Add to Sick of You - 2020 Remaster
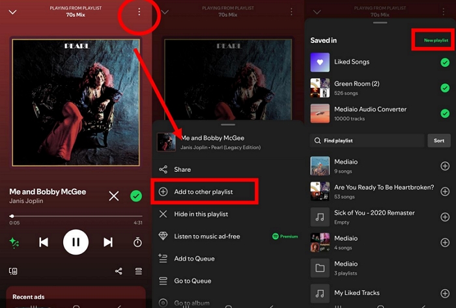The image size is (456, 308). point(445,217)
